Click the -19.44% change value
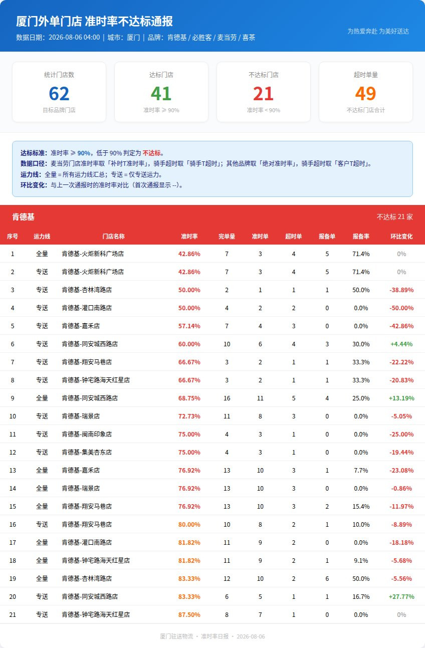 (x=401, y=453)
